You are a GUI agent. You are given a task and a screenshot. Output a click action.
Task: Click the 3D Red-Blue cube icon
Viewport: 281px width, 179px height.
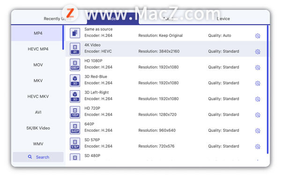tap(75, 80)
